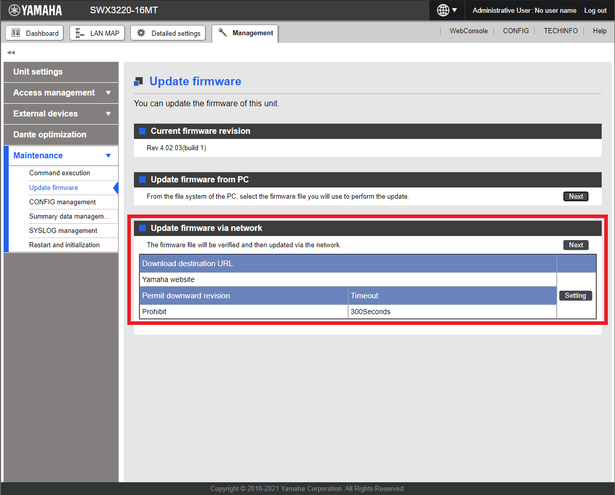Select the Management tab
The image size is (615, 495).
(x=245, y=33)
